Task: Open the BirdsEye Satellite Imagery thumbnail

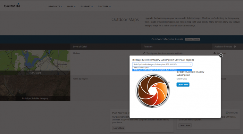Action: coord(35,88)
